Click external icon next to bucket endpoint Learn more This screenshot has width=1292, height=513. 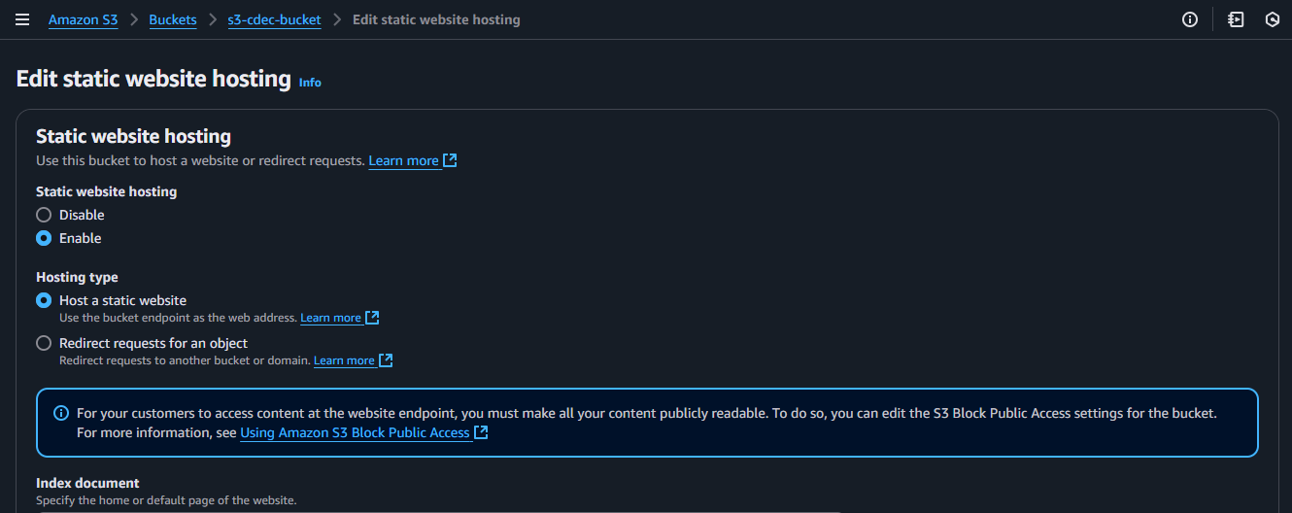pyautogui.click(x=372, y=318)
